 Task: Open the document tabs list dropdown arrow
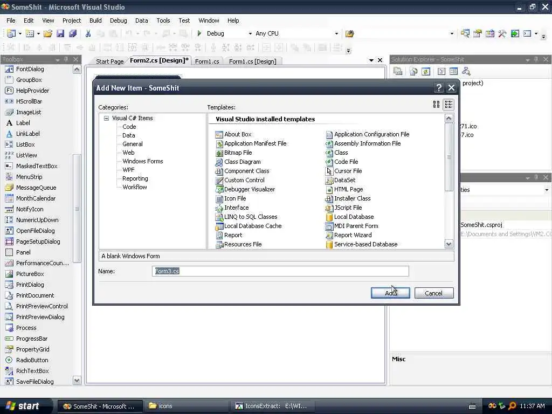[371, 60]
